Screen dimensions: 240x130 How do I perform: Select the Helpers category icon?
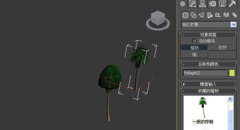[218, 15]
